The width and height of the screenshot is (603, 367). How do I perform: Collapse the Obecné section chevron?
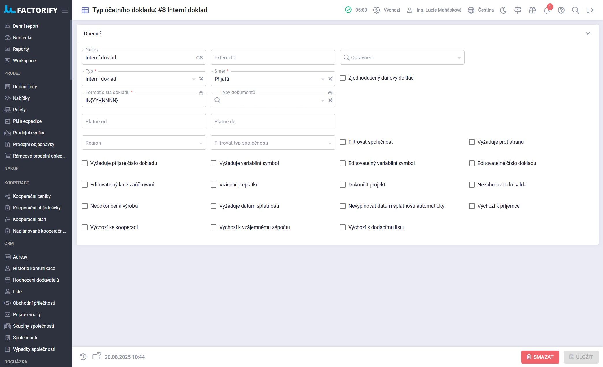[x=588, y=33]
